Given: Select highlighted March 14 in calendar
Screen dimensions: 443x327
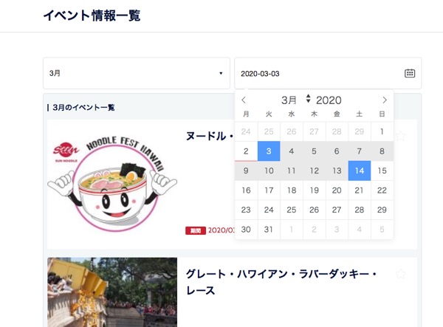Looking at the screenshot, I should 360,171.
